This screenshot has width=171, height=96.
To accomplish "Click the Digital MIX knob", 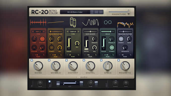I will click(94, 48).
